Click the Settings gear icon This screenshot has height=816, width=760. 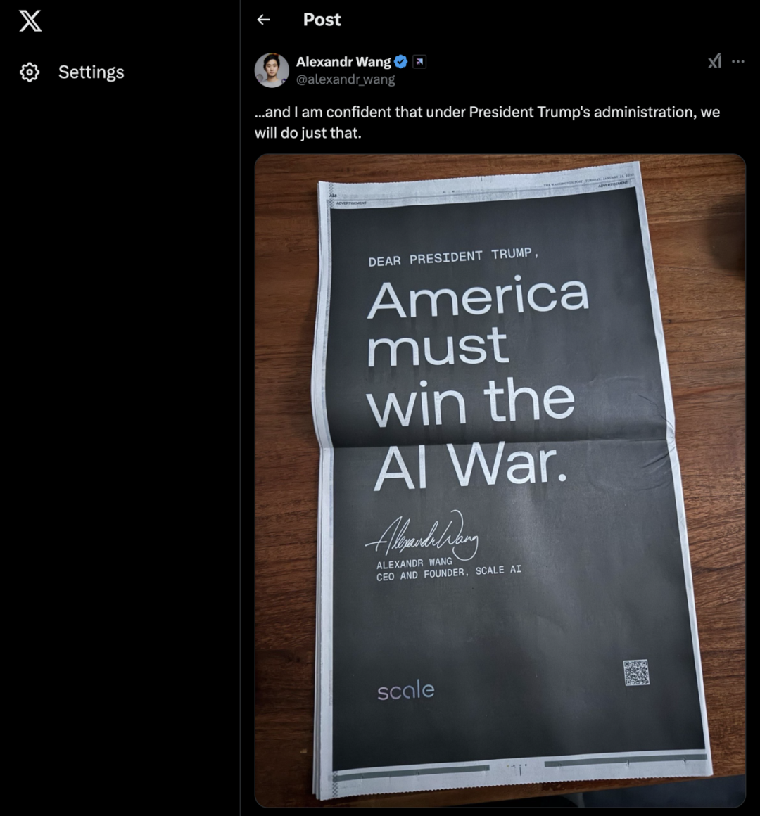click(30, 72)
